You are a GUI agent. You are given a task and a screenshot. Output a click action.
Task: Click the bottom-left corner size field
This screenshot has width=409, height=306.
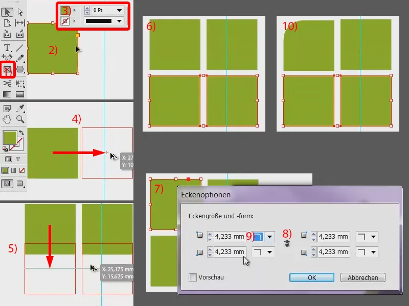pos(230,252)
